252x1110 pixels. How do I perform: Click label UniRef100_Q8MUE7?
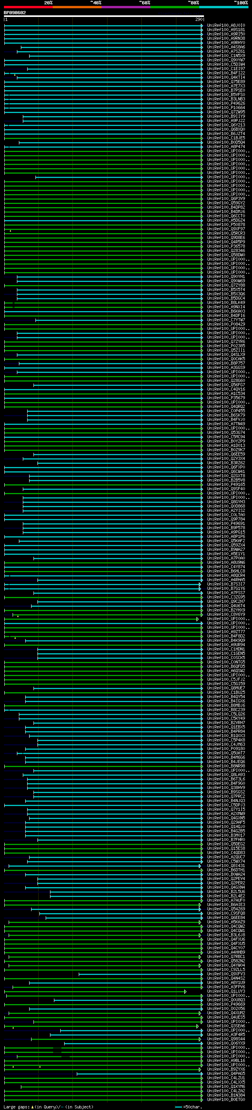point(226,688)
